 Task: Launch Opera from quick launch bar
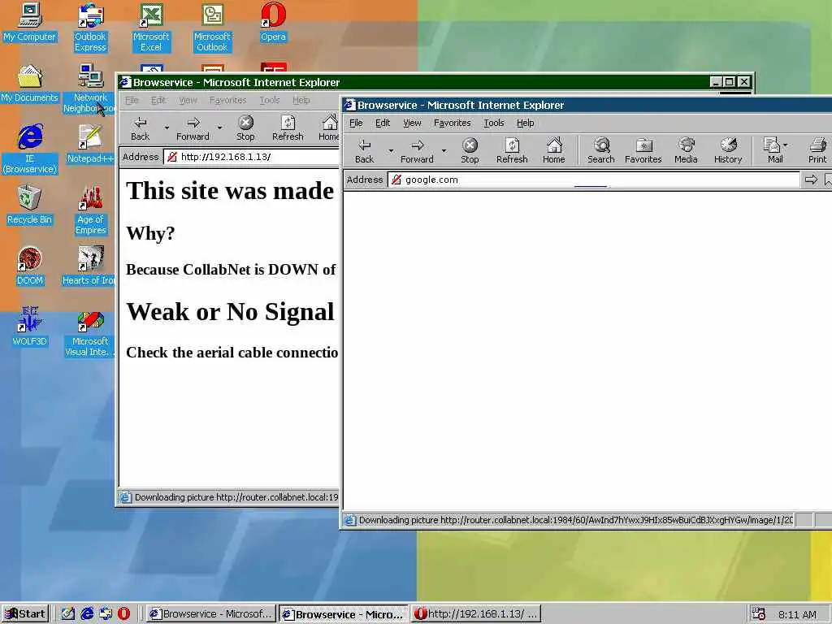click(x=123, y=614)
